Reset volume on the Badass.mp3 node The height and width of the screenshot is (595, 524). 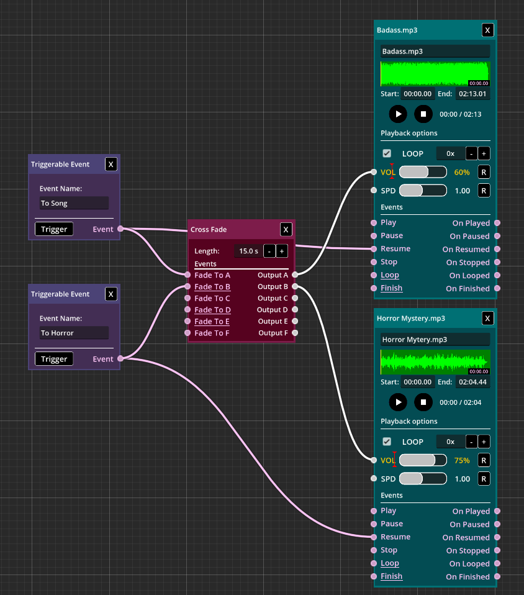point(484,172)
